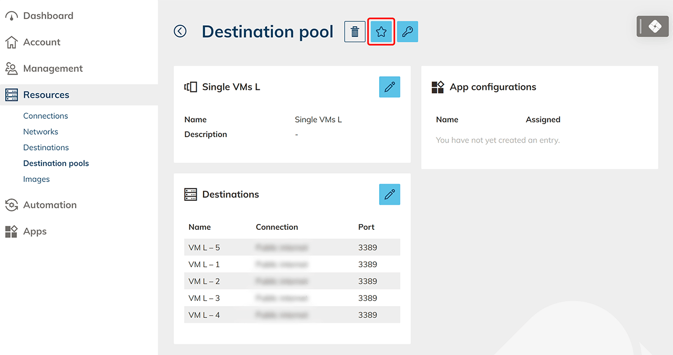This screenshot has height=355, width=673.
Task: Expand the Management menu
Action: [x=53, y=68]
